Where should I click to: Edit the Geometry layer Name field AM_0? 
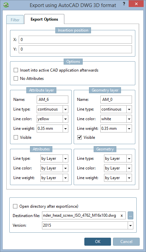point(116,100)
